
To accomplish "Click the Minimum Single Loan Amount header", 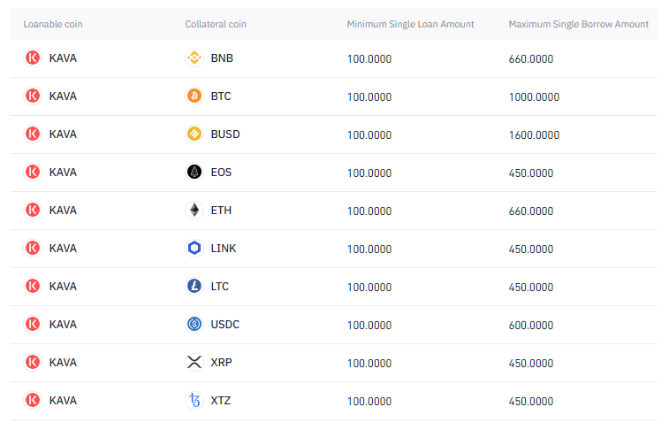I will (x=410, y=25).
